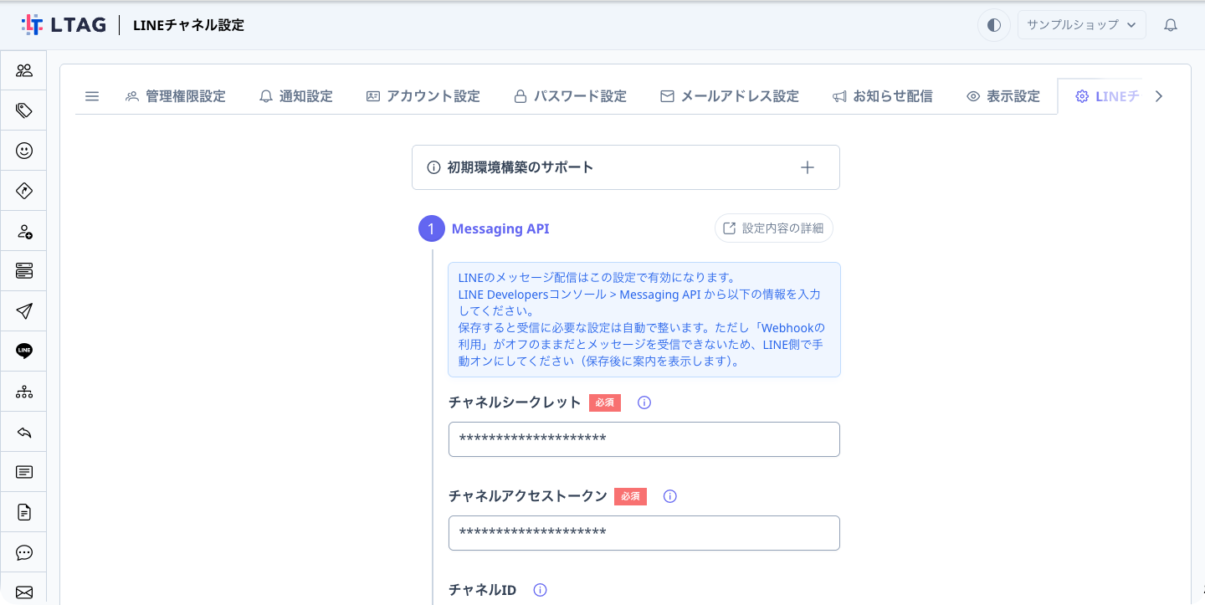Open the アカウント設定 tab

[423, 96]
